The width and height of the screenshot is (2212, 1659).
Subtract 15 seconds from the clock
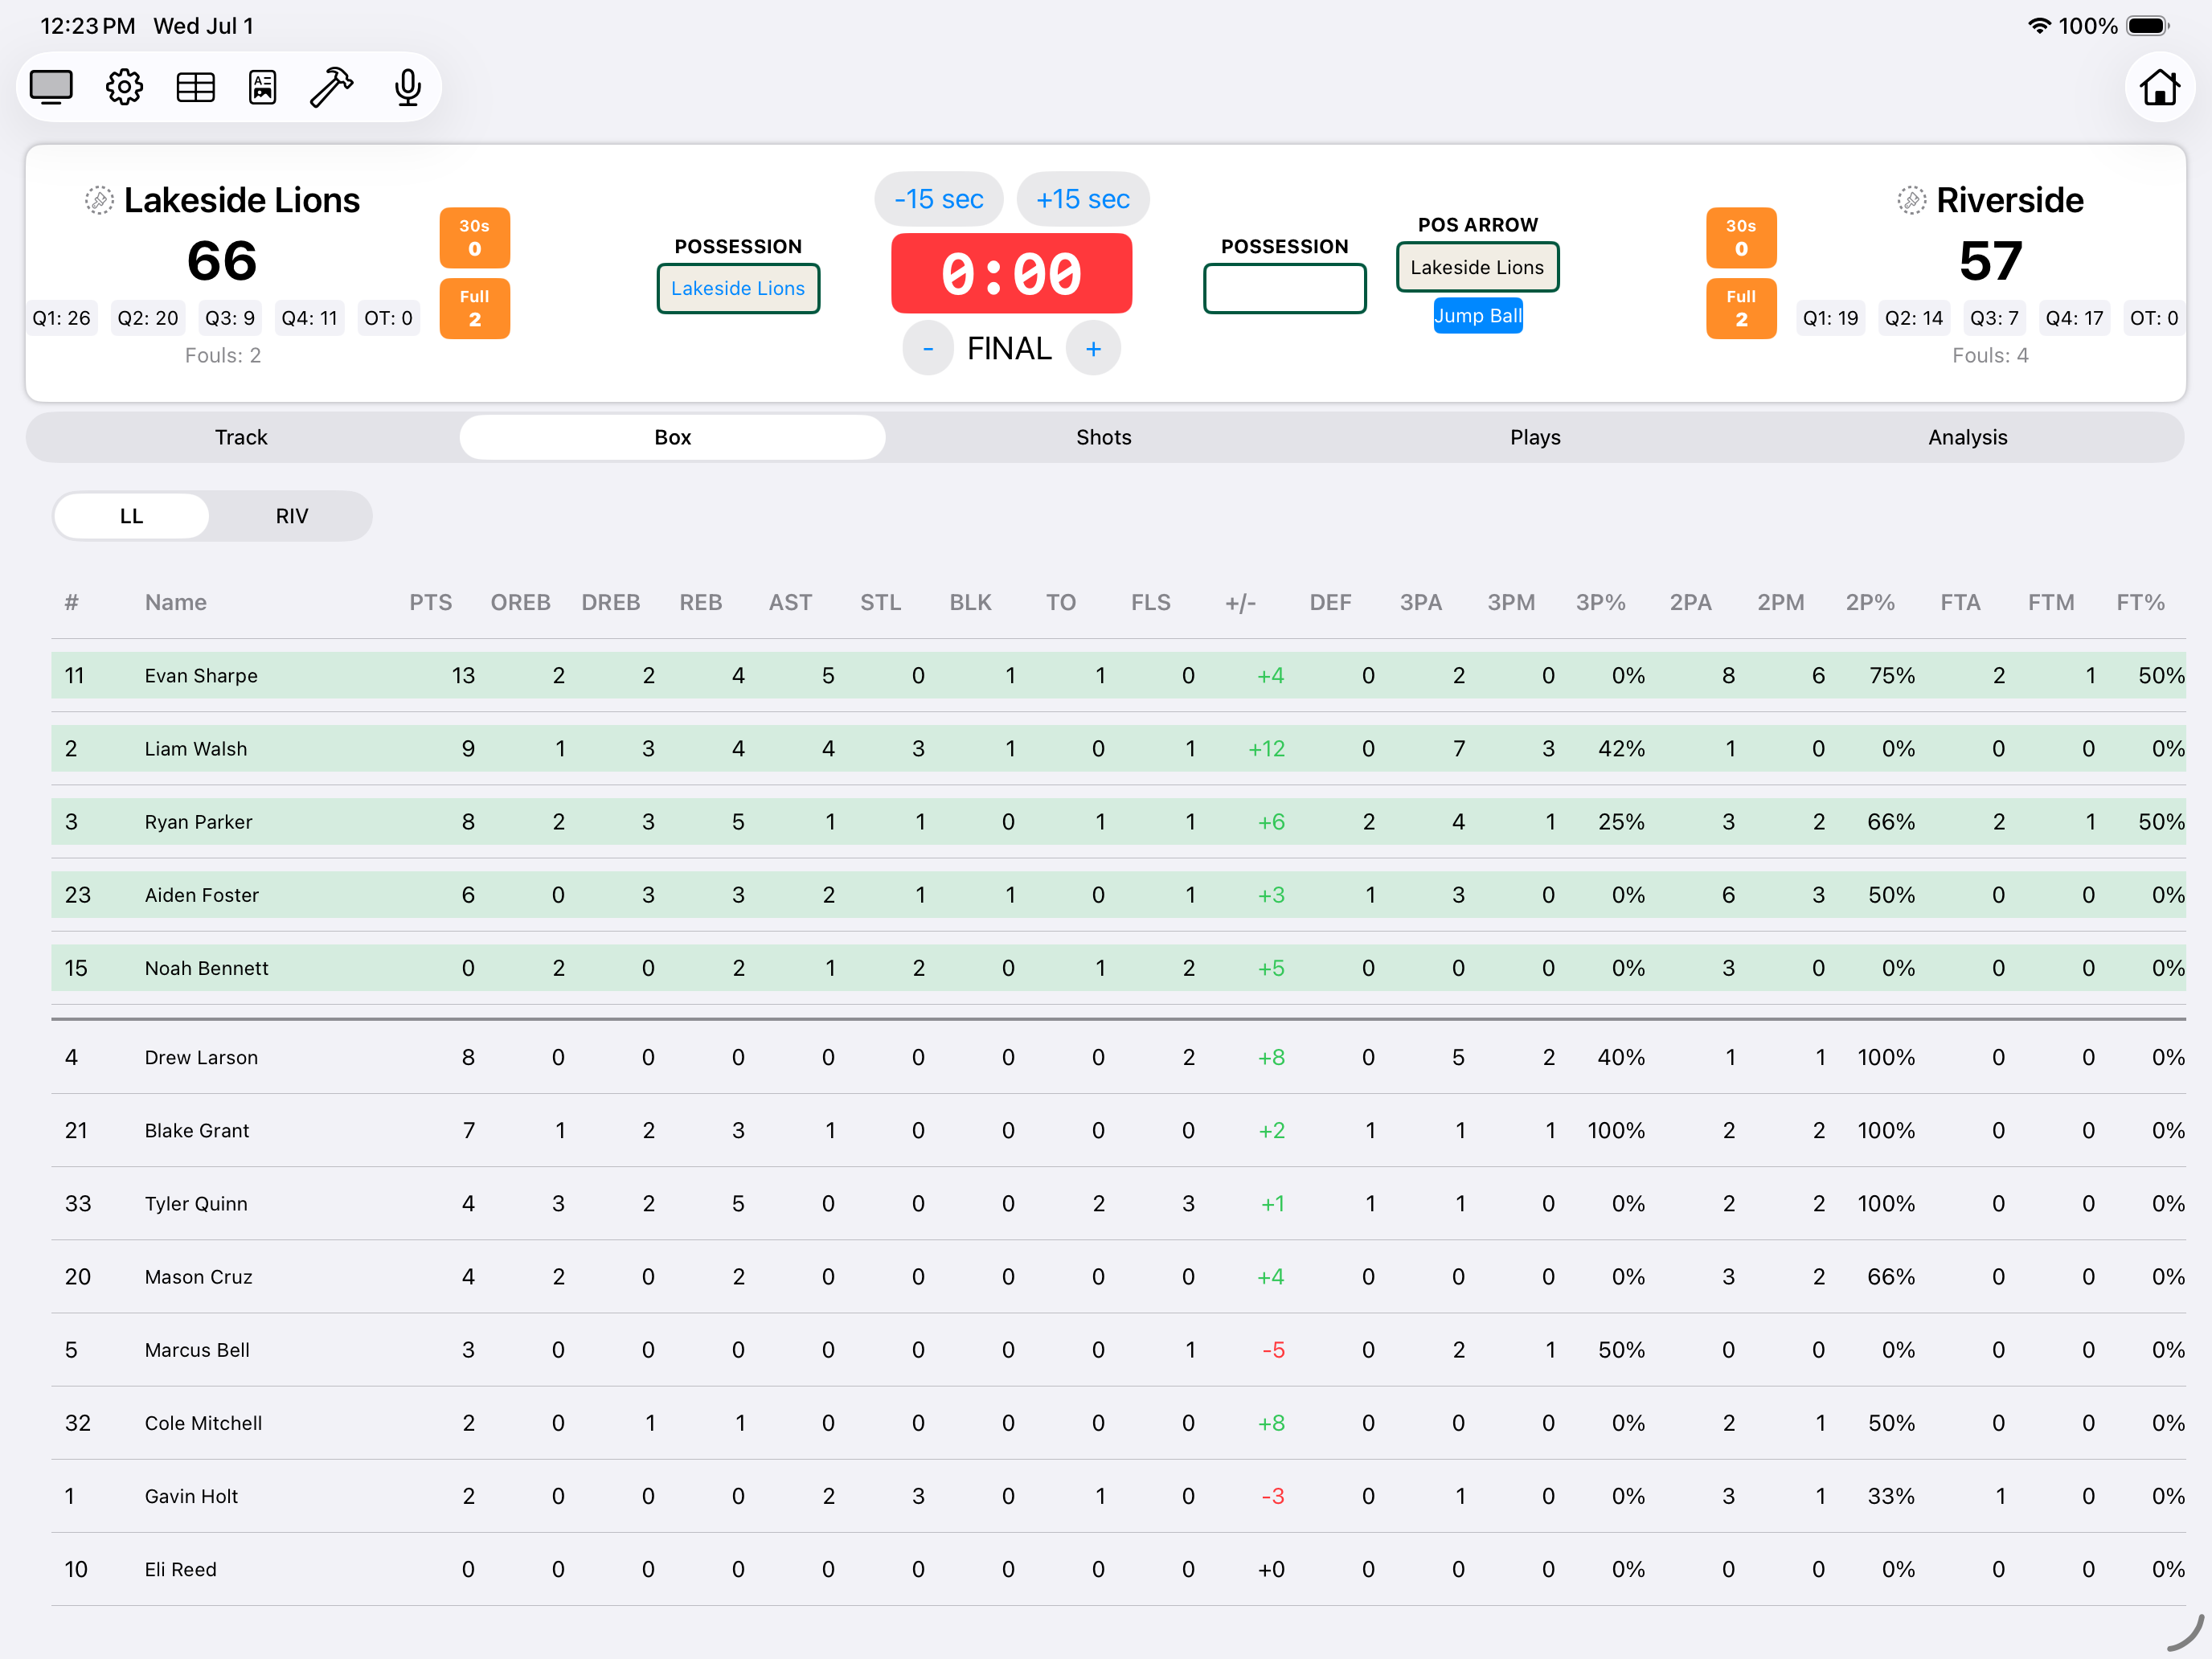click(938, 199)
